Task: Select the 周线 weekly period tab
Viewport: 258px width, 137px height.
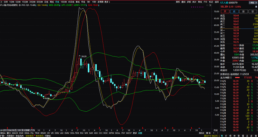Action: click(x=52, y=2)
